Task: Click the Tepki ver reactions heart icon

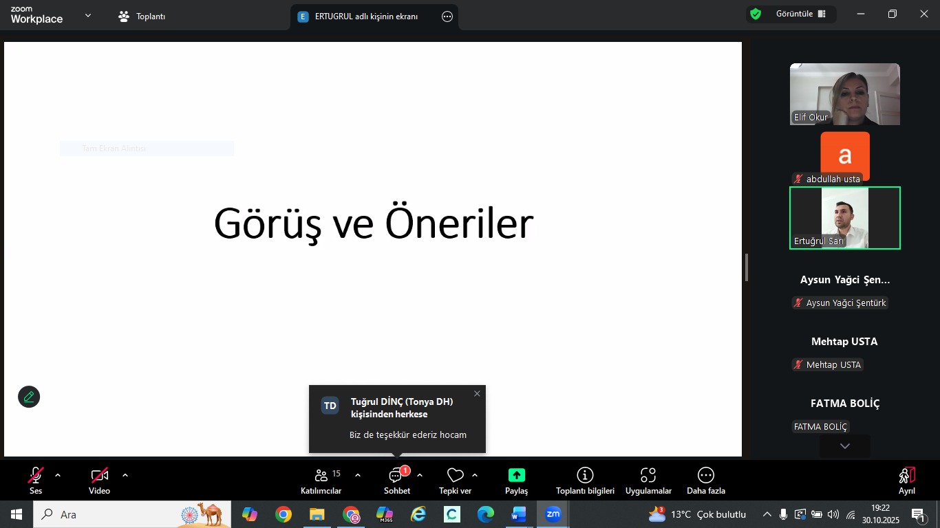Action: [455, 476]
